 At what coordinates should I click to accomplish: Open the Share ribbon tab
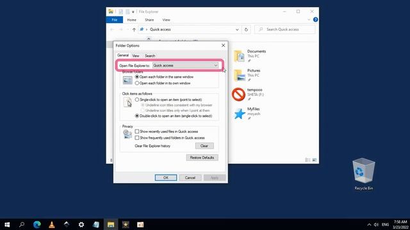click(x=149, y=20)
